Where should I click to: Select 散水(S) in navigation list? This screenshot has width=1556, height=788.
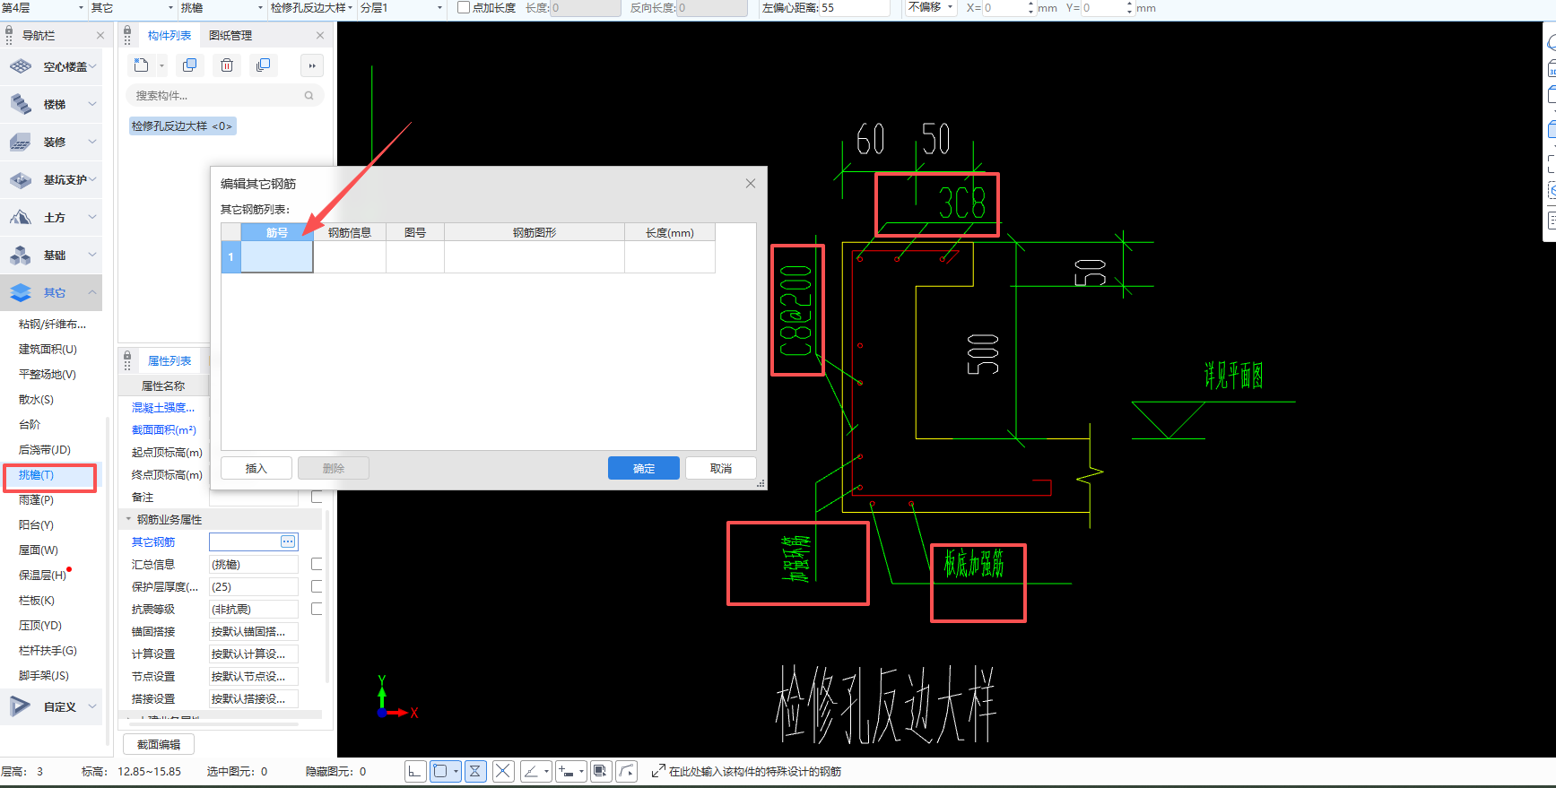pyautogui.click(x=36, y=400)
